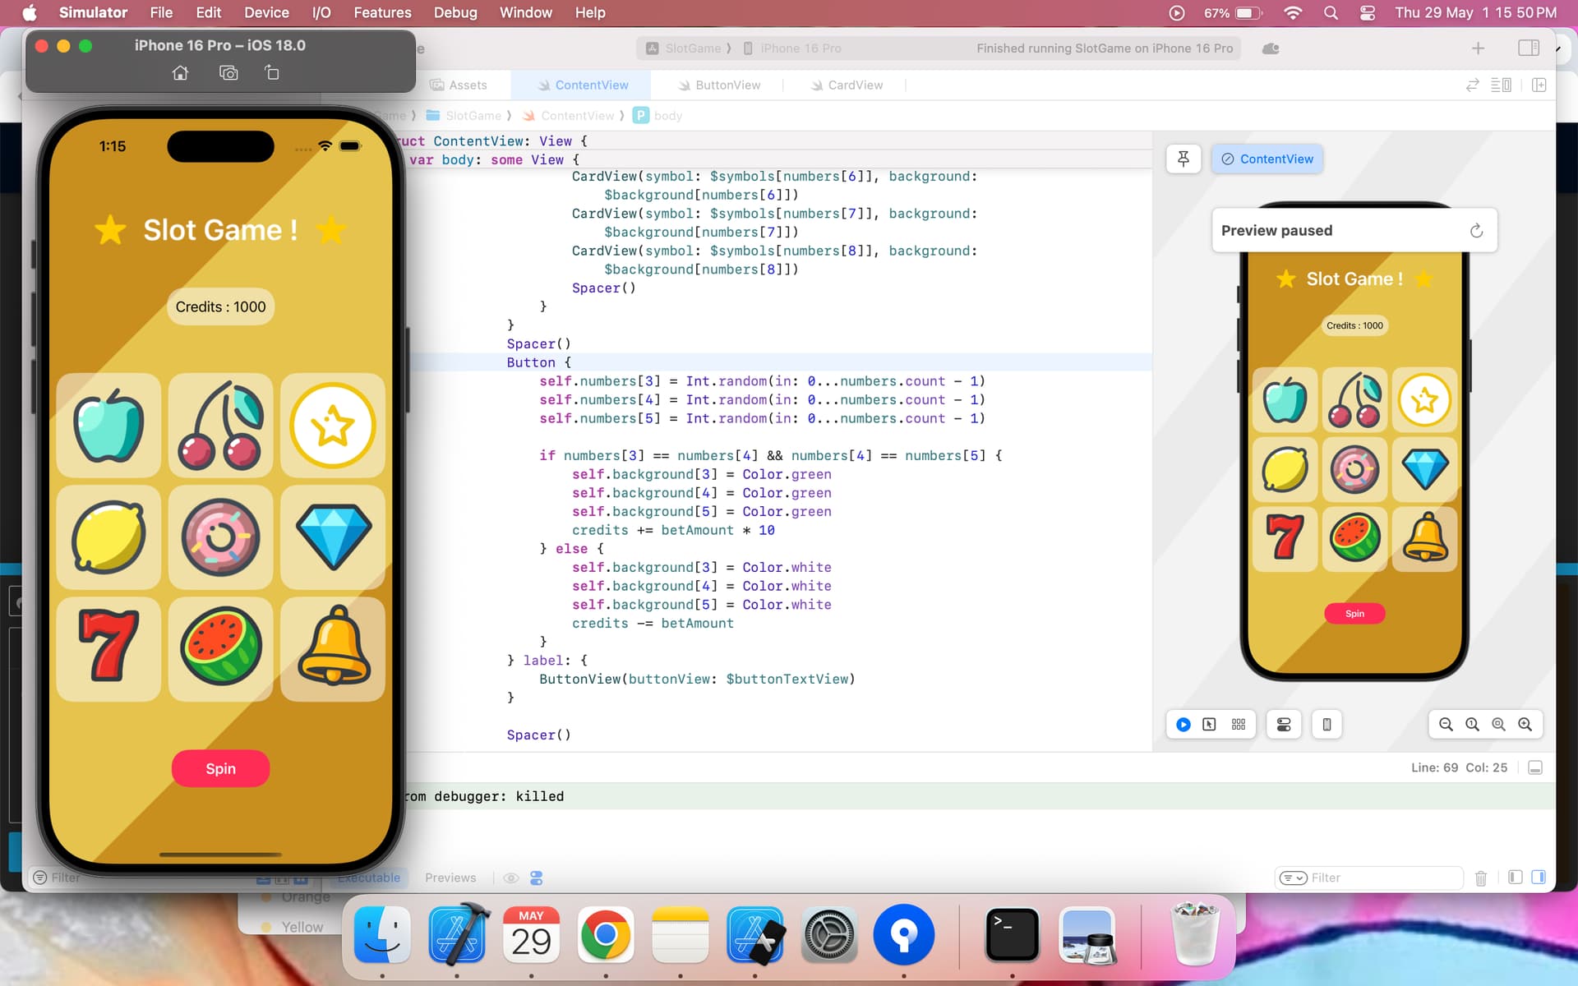The image size is (1578, 986).
Task: Open SlotGame folder in jump bar
Action: (x=464, y=116)
